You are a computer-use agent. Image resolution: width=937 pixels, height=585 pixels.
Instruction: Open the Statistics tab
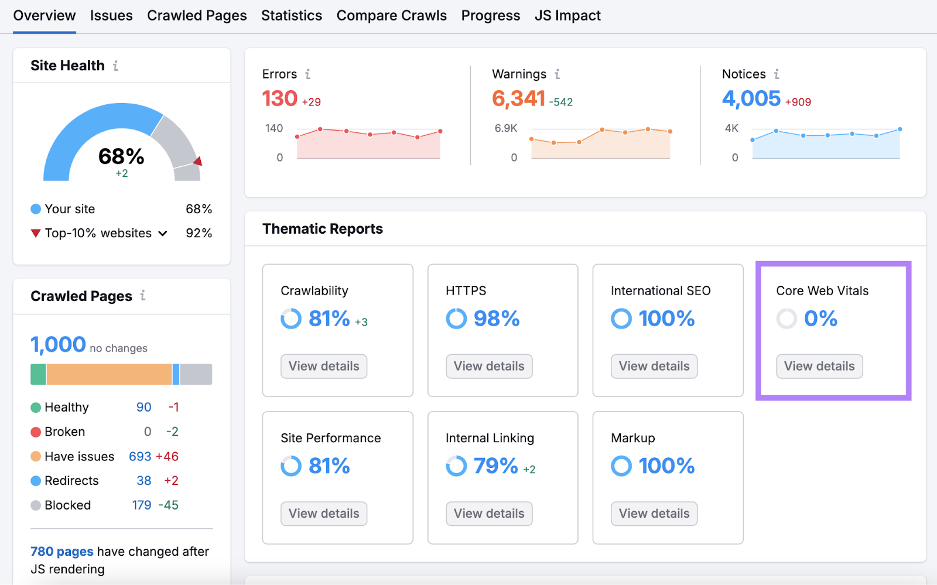click(x=291, y=15)
